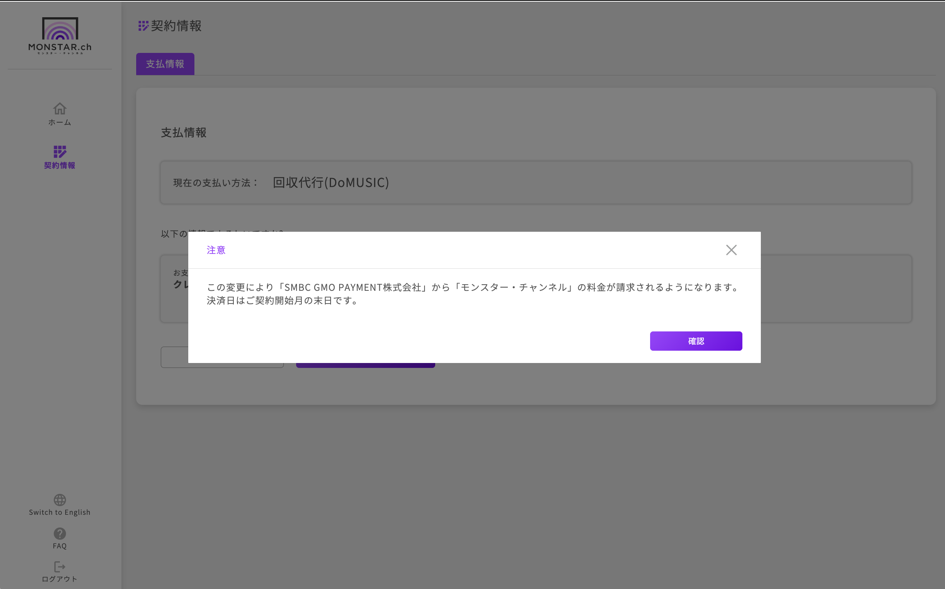
Task: Open 契約情報 sidebar grid icon
Action: [60, 152]
